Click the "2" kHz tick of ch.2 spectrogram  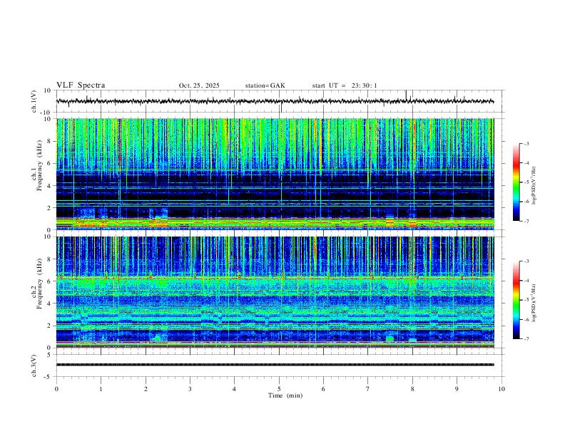point(49,326)
